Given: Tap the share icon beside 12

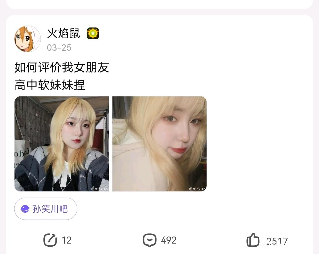Looking at the screenshot, I should [x=50, y=240].
